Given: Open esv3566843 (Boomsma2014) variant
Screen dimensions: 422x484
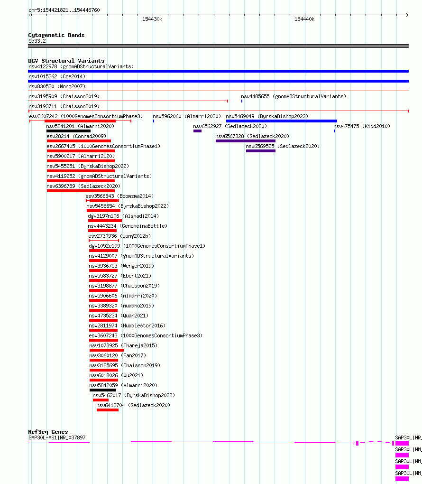Looking at the screenshot, I should click(119, 196).
